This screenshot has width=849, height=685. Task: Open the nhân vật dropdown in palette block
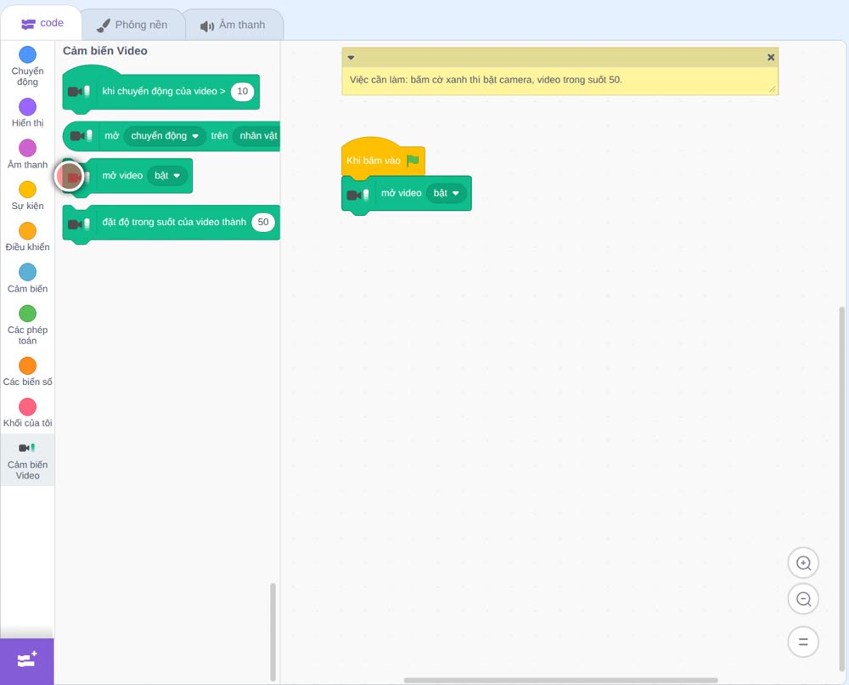[256, 136]
